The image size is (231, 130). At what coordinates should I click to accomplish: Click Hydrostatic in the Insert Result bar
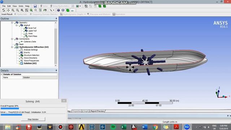(x=21, y=14)
